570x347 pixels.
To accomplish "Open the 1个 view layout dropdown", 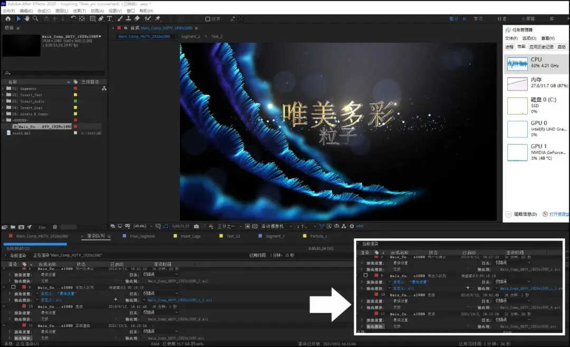I will tap(307, 226).
